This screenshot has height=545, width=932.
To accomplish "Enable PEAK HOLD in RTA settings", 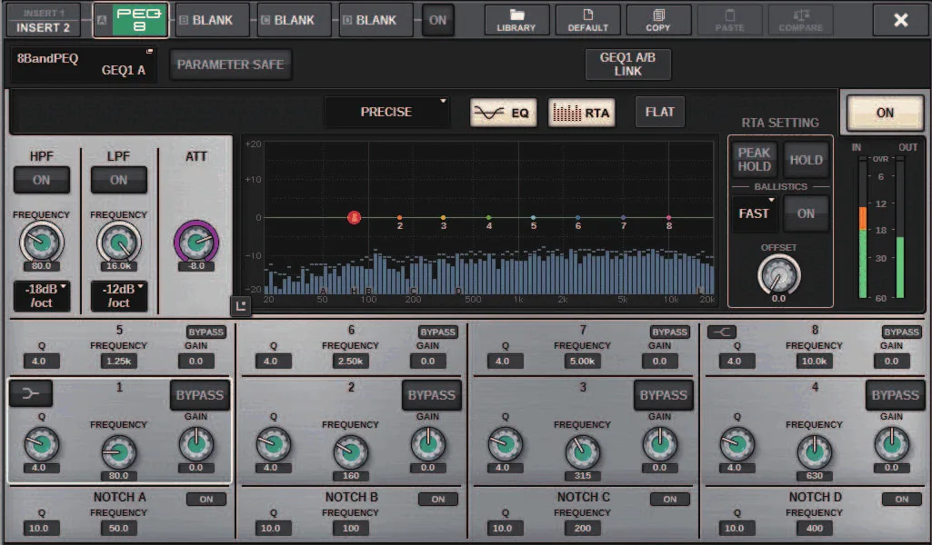I will (755, 160).
